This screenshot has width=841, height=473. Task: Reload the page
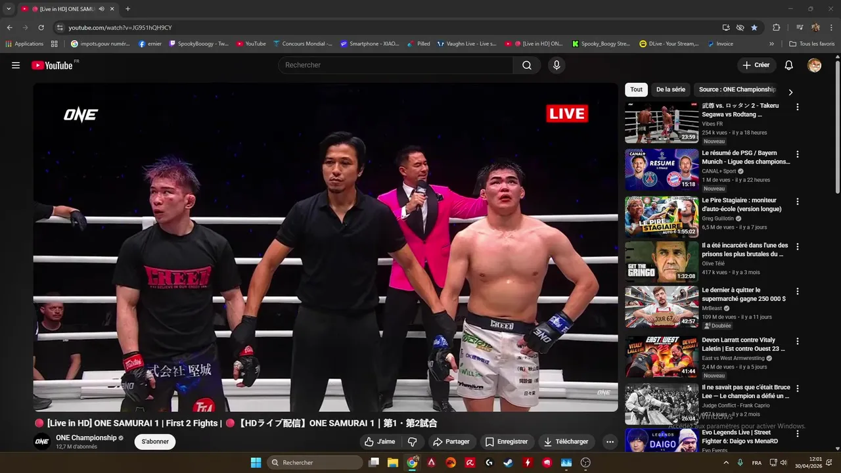click(x=41, y=28)
